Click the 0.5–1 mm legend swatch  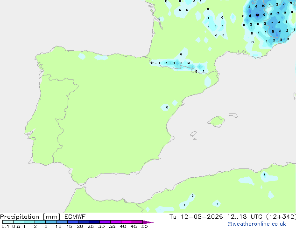(19, 222)
